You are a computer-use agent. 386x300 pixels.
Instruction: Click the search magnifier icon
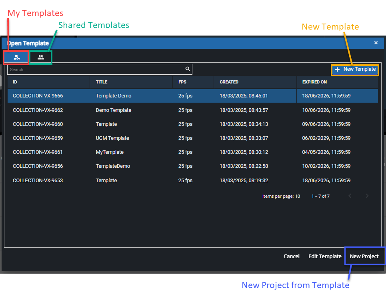187,69
